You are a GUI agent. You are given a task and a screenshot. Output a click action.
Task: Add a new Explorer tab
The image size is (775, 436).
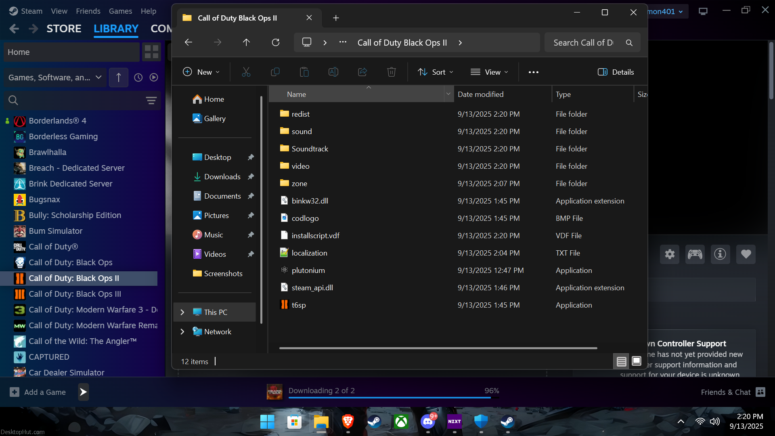point(336,18)
